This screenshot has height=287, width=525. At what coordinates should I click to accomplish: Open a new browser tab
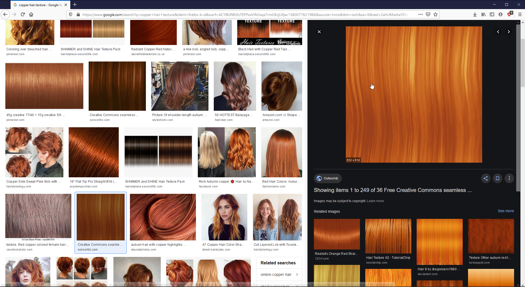click(x=75, y=5)
